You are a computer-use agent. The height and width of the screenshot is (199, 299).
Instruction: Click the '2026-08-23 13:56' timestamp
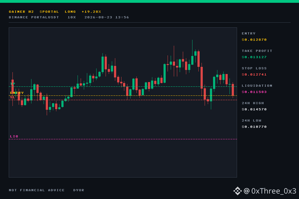tap(107, 17)
